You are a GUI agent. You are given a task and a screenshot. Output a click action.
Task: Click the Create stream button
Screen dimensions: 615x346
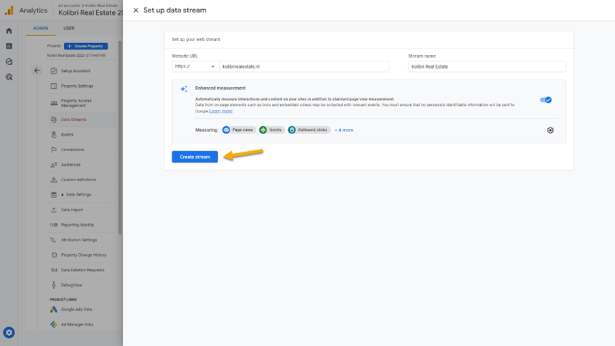pos(194,157)
